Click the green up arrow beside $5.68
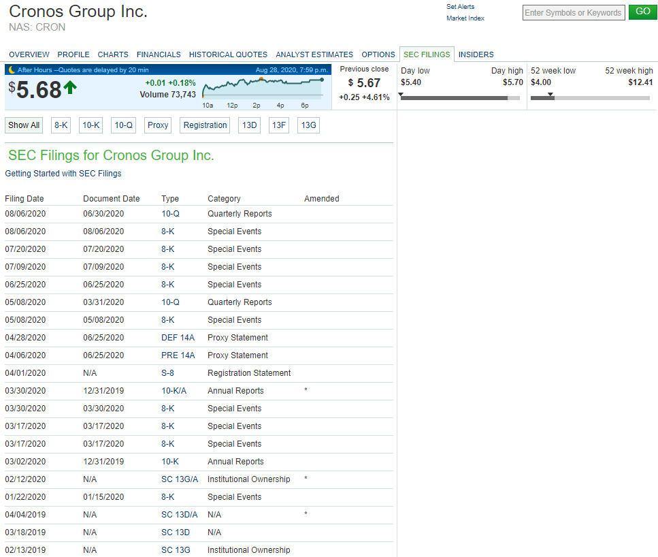Image resolution: width=658 pixels, height=557 pixels. [x=70, y=88]
